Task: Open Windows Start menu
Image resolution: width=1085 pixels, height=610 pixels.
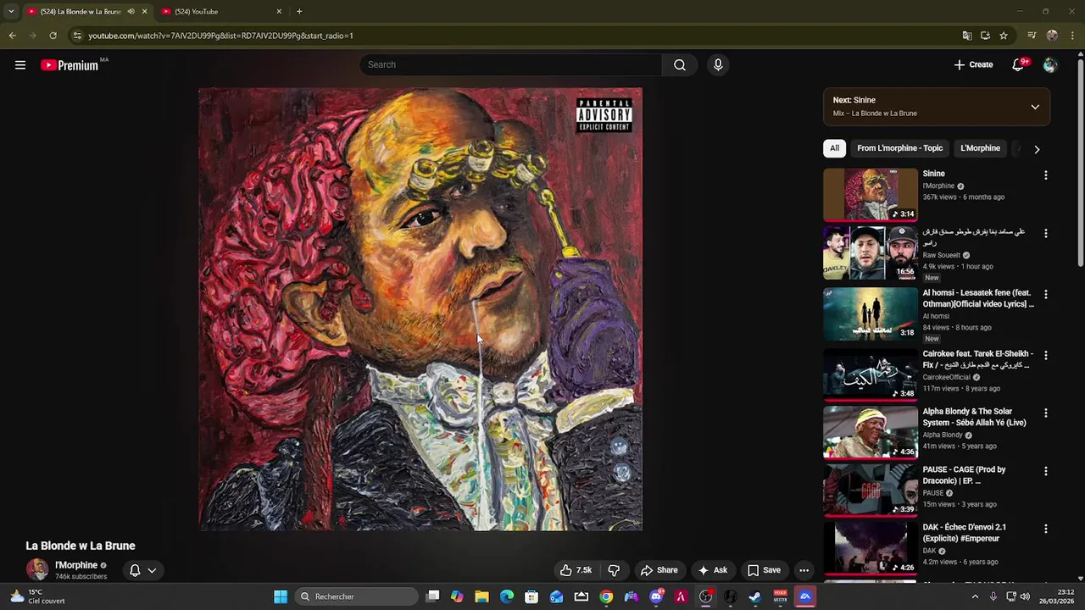Action: click(281, 596)
